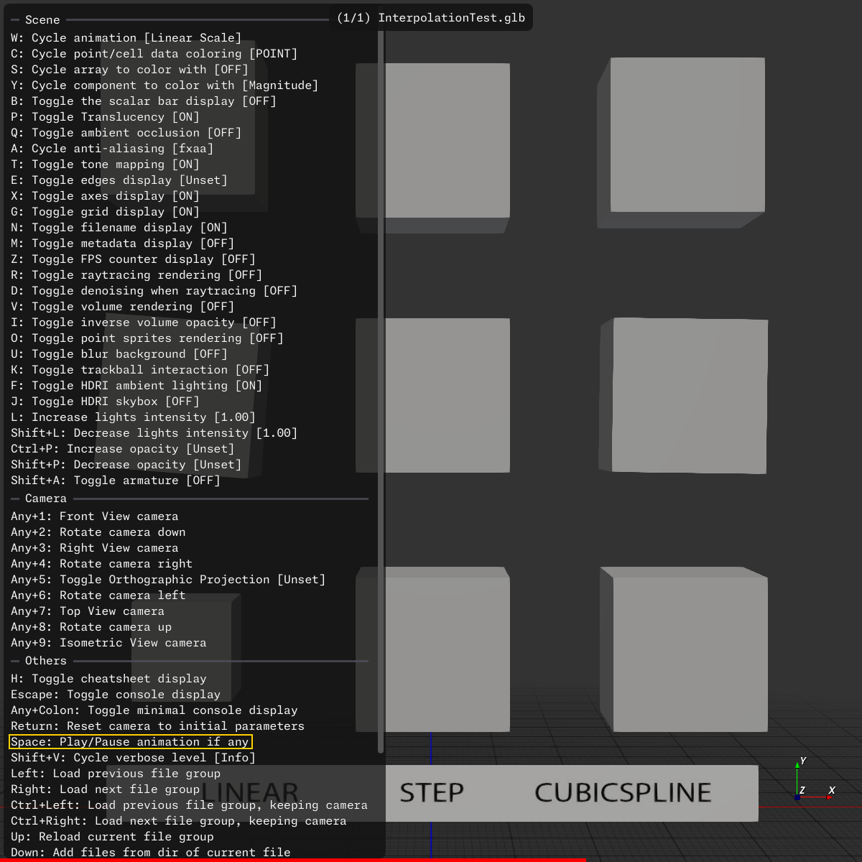Toggle HDRI ambient lighting entry
This screenshot has width=862, height=862.
pyautogui.click(x=136, y=386)
